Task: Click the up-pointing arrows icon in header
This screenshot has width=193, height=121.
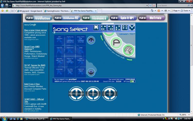Action: [125, 28]
